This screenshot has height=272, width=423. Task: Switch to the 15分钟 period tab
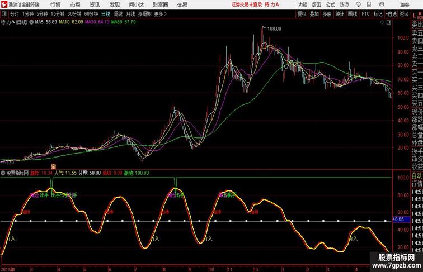58,14
